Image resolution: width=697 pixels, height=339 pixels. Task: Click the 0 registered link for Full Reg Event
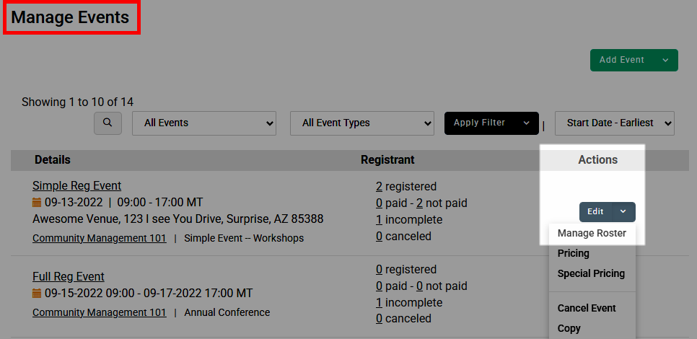379,269
